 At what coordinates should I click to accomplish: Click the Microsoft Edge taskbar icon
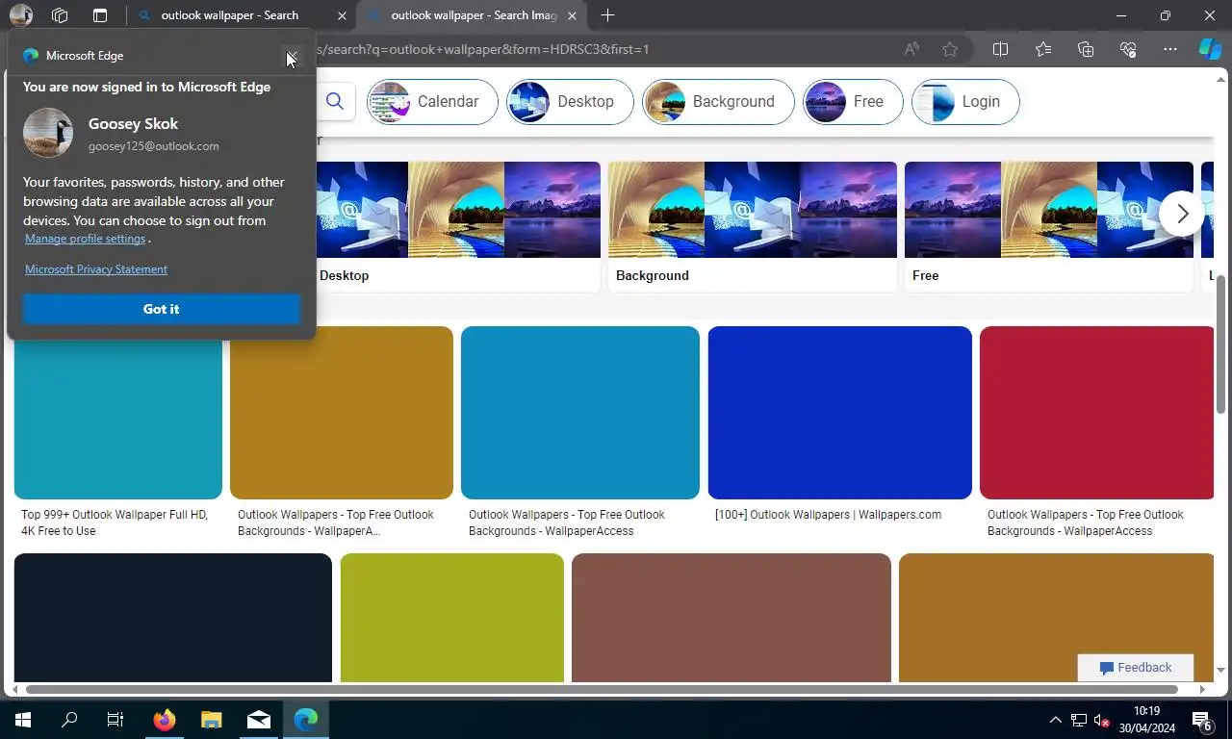tap(306, 720)
